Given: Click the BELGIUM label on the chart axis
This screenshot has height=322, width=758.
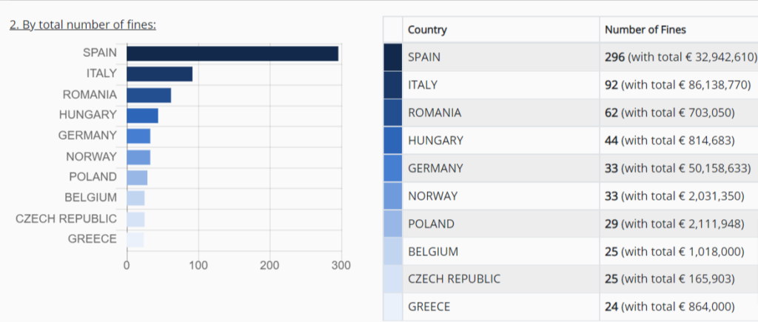Looking at the screenshot, I should (91, 198).
